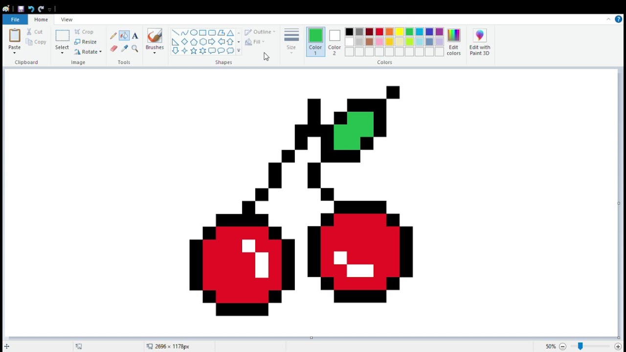Select the Fill with color bucket tool
The image size is (626, 352).
[x=124, y=36]
